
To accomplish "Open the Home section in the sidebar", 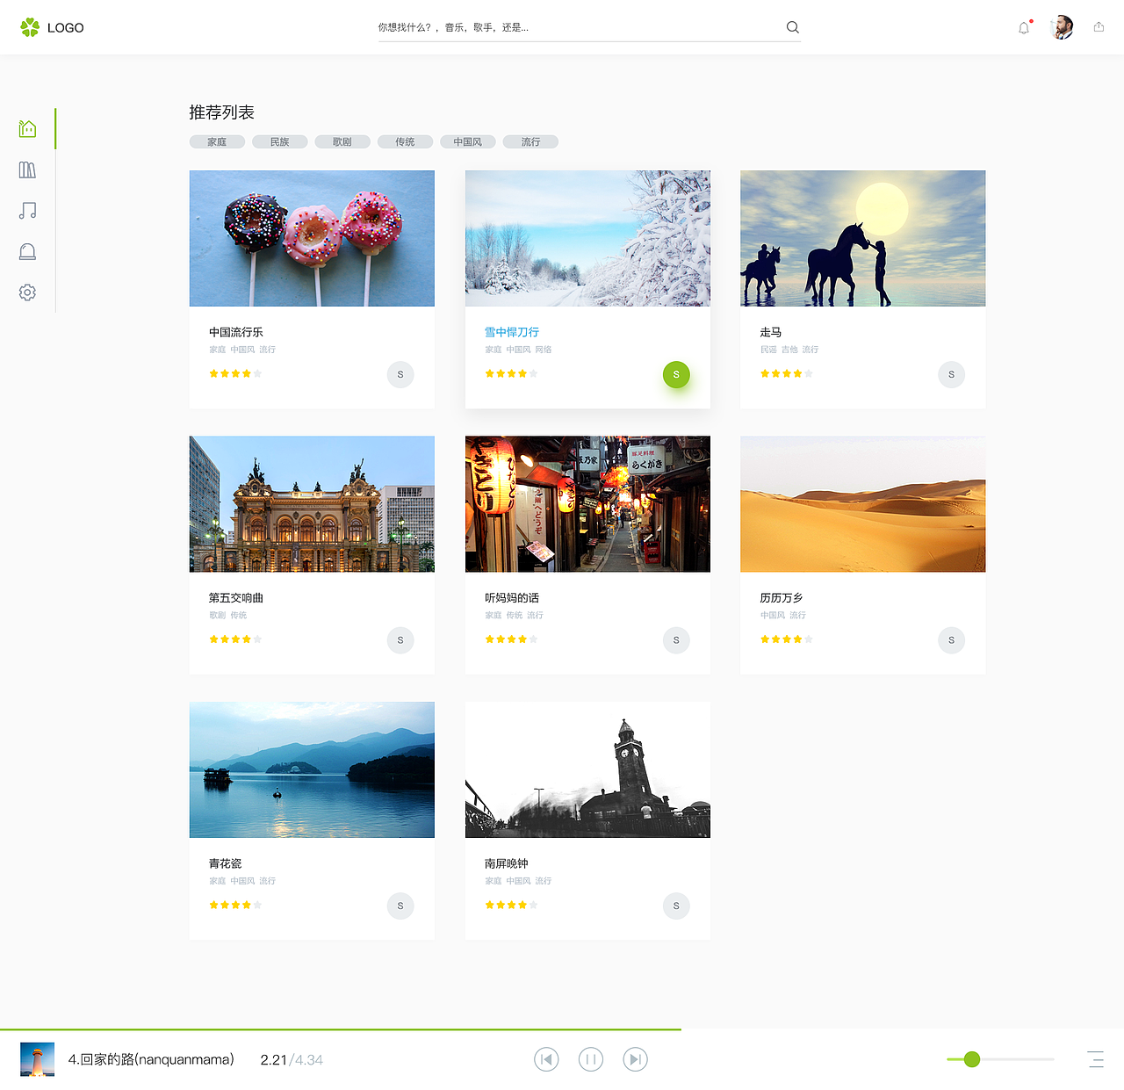I will 27,128.
